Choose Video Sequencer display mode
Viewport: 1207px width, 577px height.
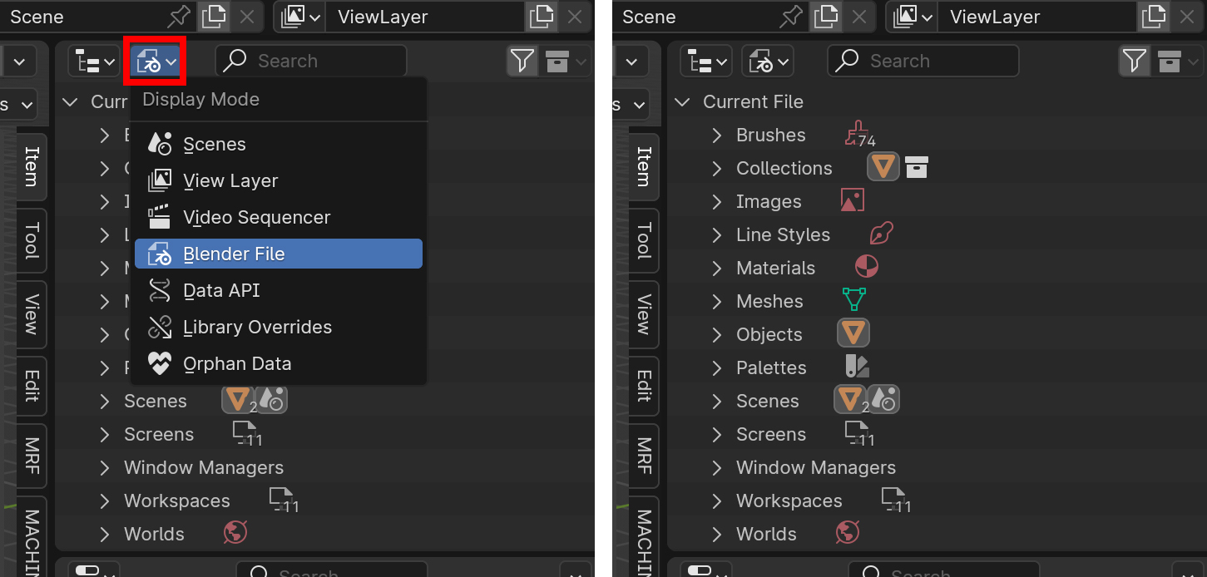tap(279, 217)
